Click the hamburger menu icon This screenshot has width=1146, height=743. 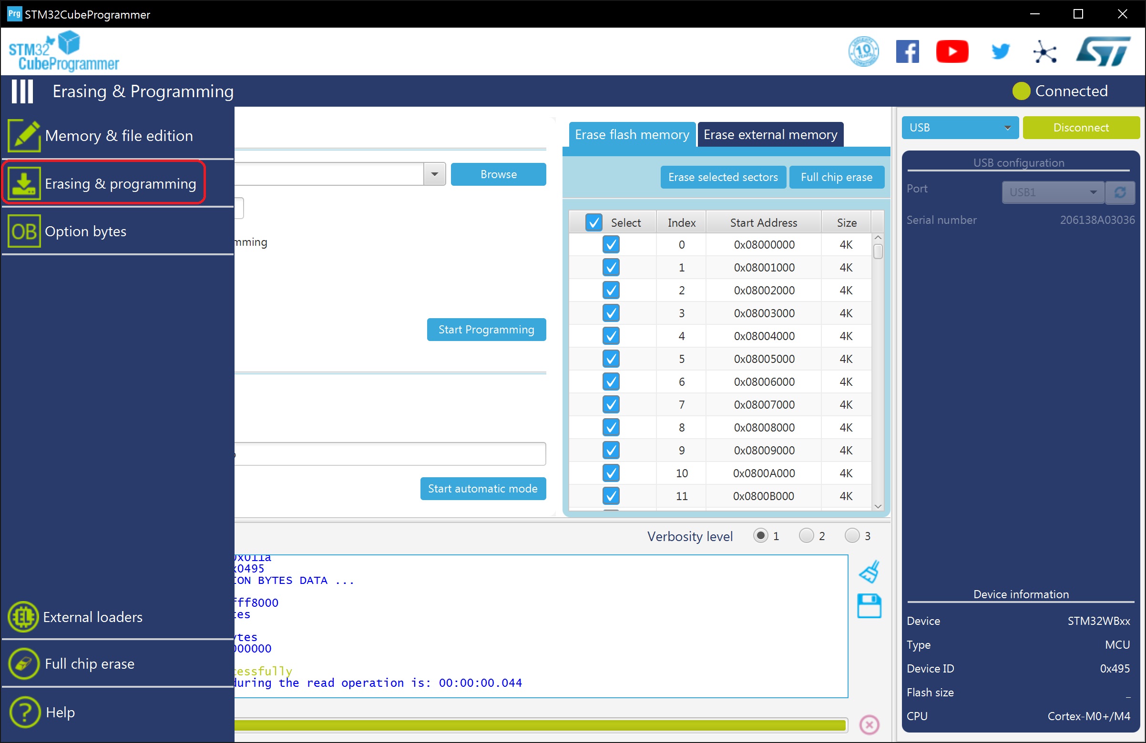coord(22,91)
